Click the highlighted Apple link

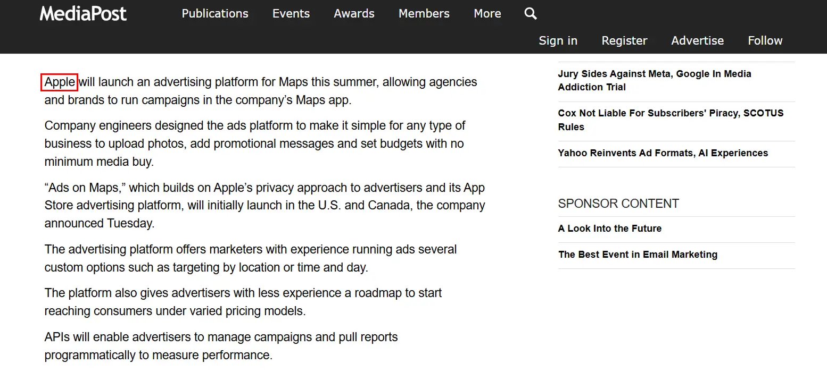pos(59,82)
